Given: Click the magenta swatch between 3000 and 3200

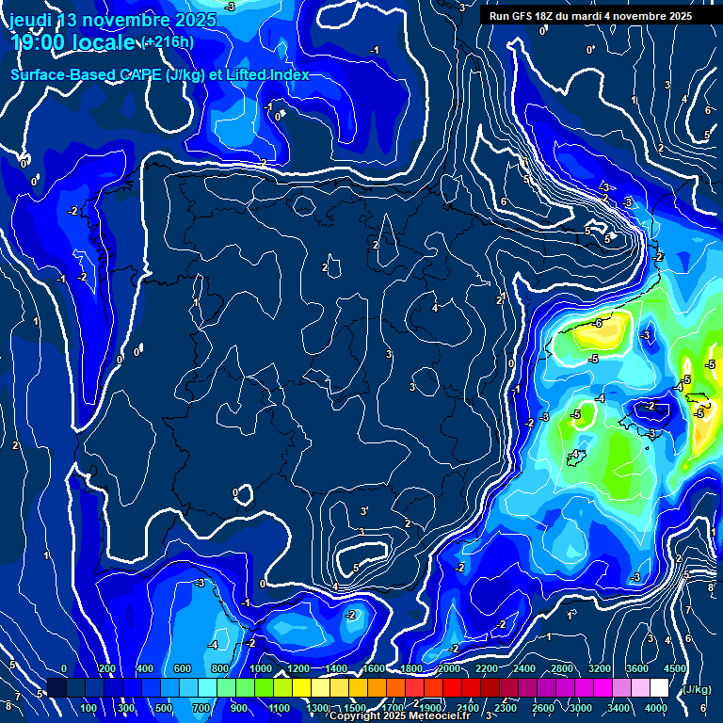Looking at the screenshot, I should pos(585,687).
